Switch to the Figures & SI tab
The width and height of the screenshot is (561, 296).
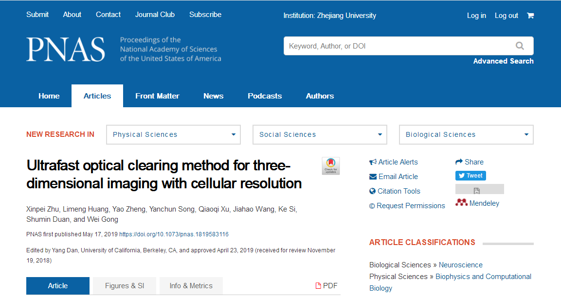[x=125, y=286]
